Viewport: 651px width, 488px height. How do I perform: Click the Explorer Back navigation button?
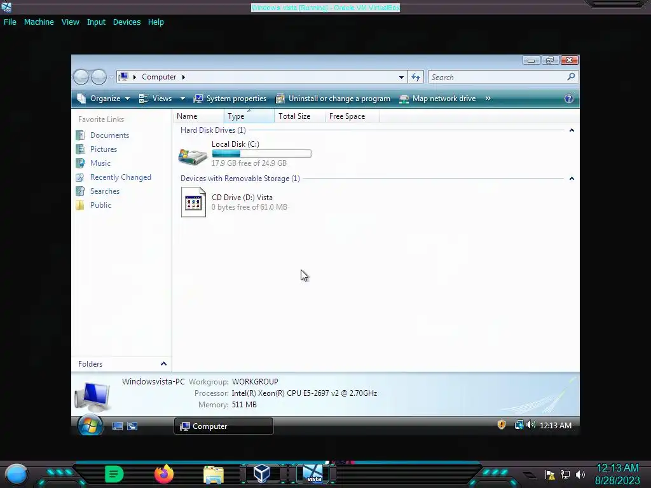point(81,77)
